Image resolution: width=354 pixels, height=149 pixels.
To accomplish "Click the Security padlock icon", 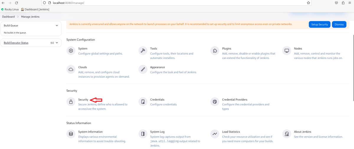I will (71, 102).
